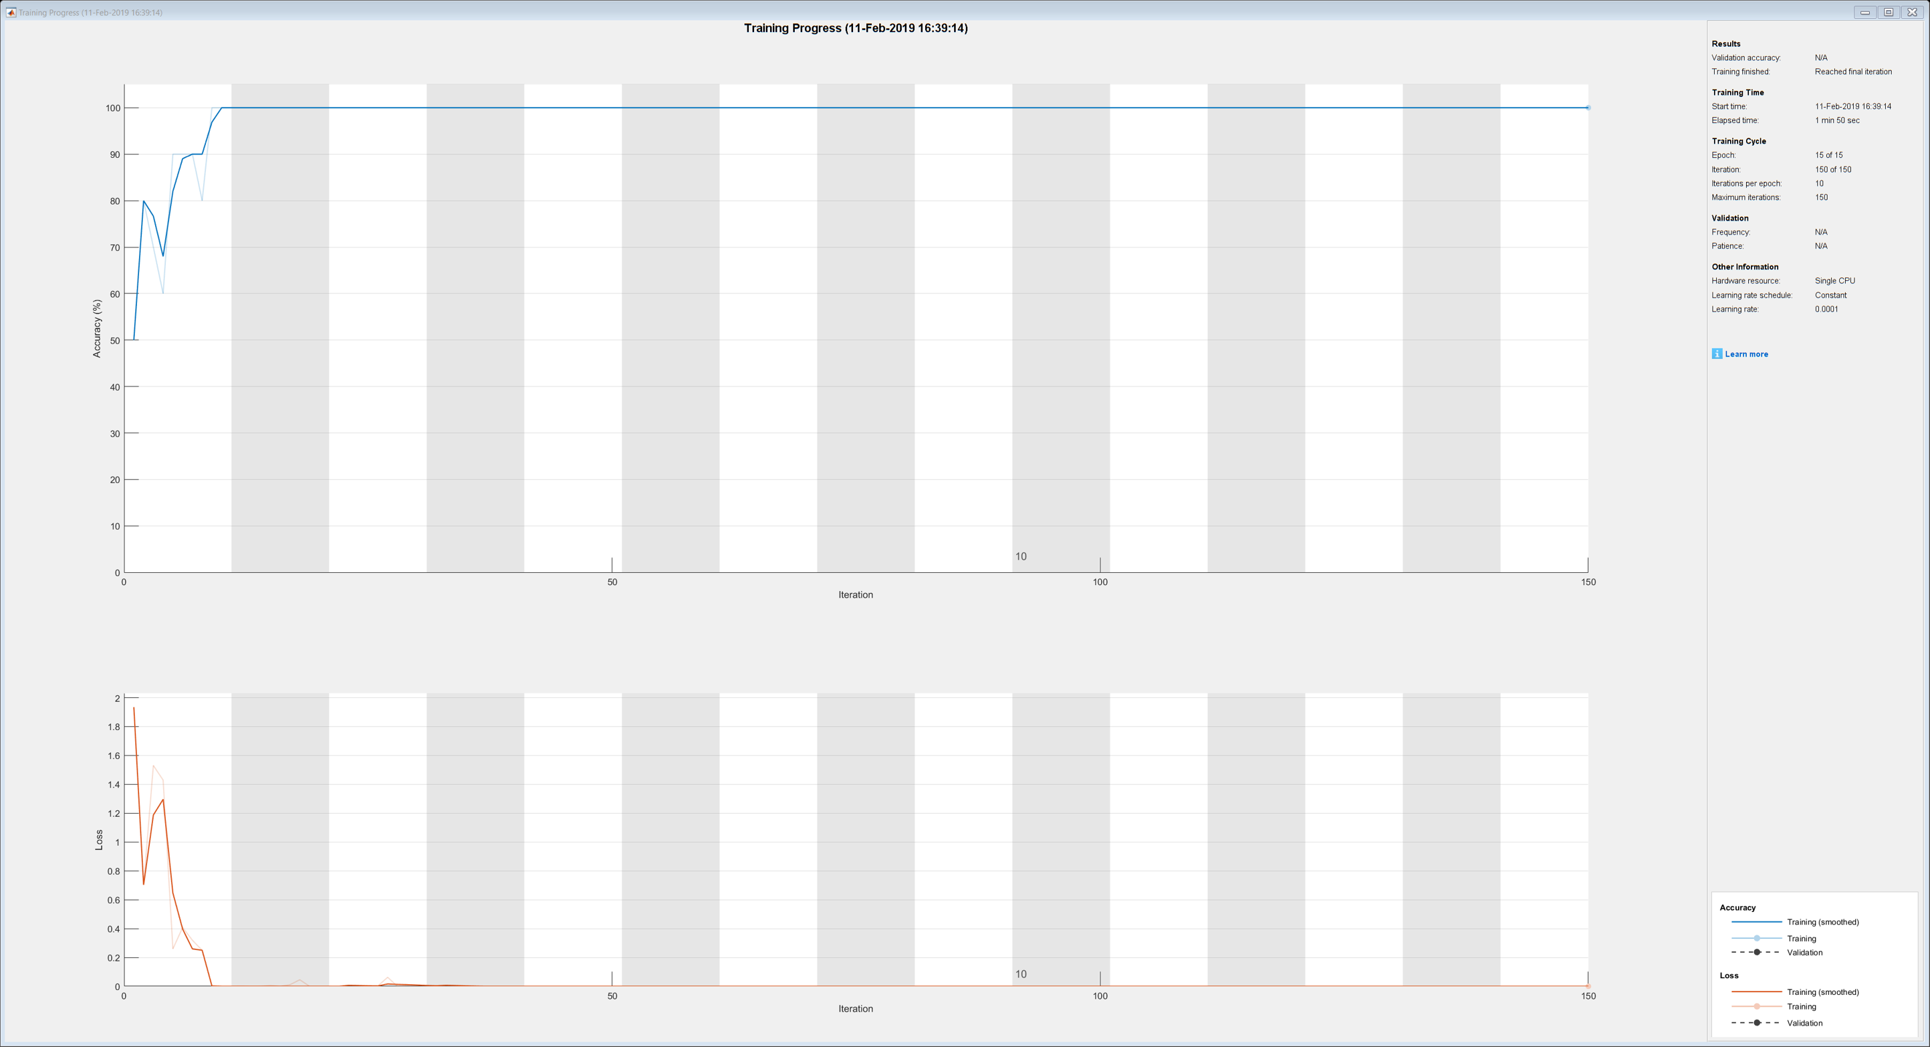The height and width of the screenshot is (1047, 1930).
Task: Click the Training Progress plot title
Action: pos(855,29)
